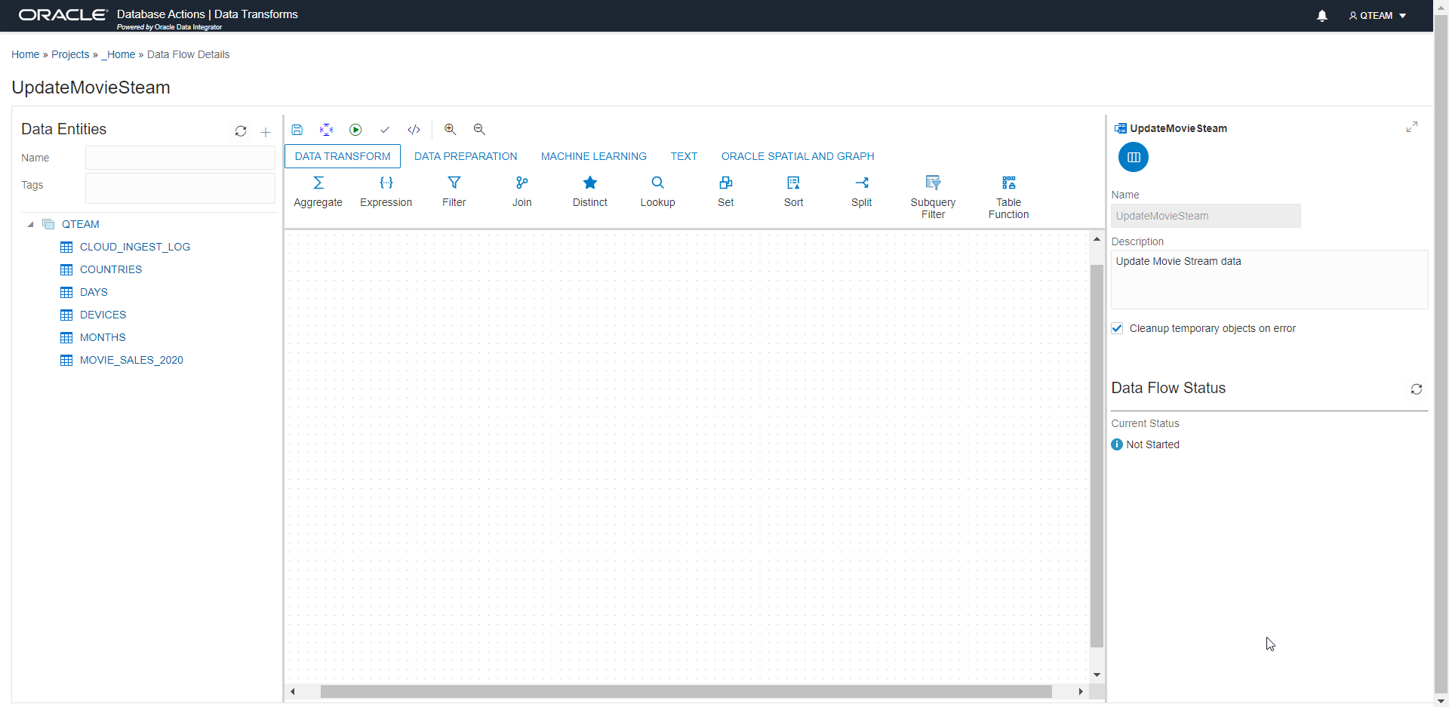Select the Table Function tool

1009,198
